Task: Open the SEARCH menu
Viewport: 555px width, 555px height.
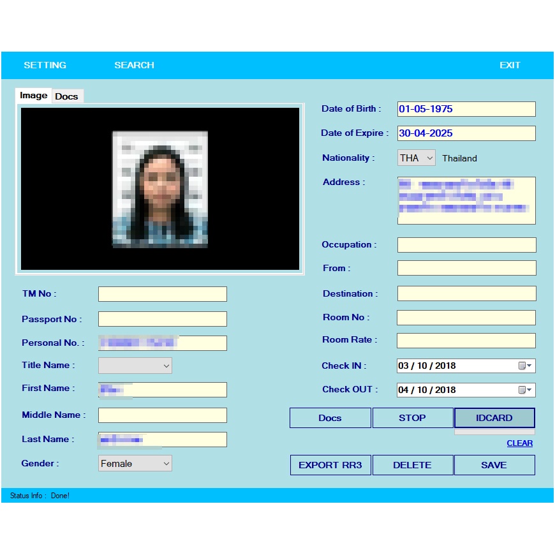Action: coord(134,64)
